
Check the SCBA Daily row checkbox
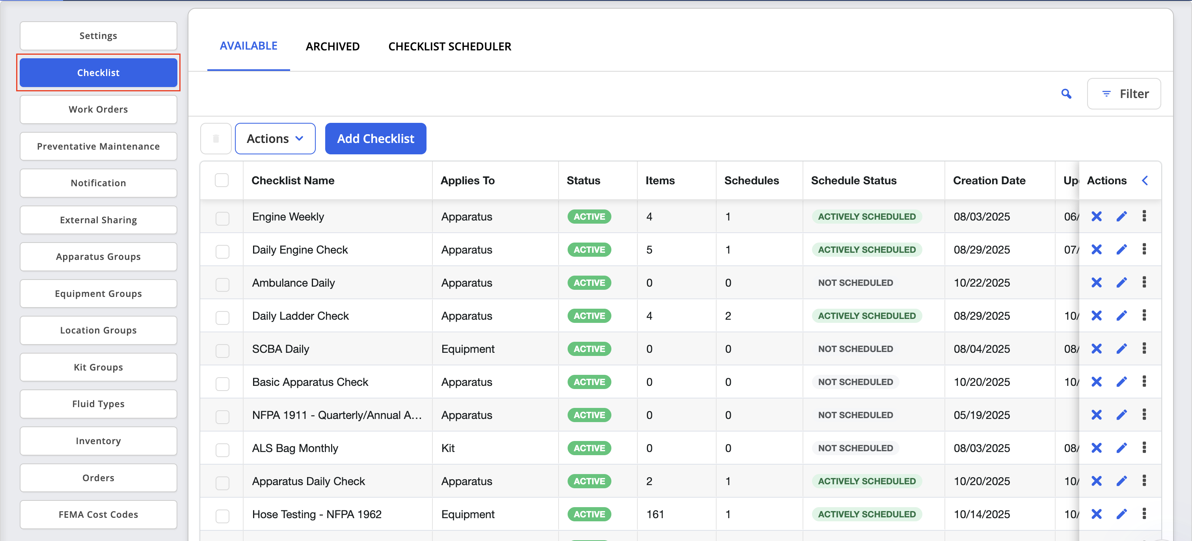(223, 350)
